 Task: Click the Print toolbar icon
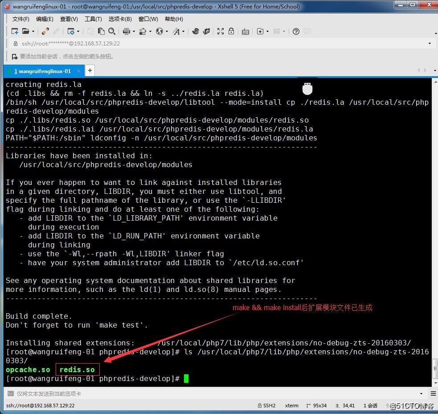126,31
